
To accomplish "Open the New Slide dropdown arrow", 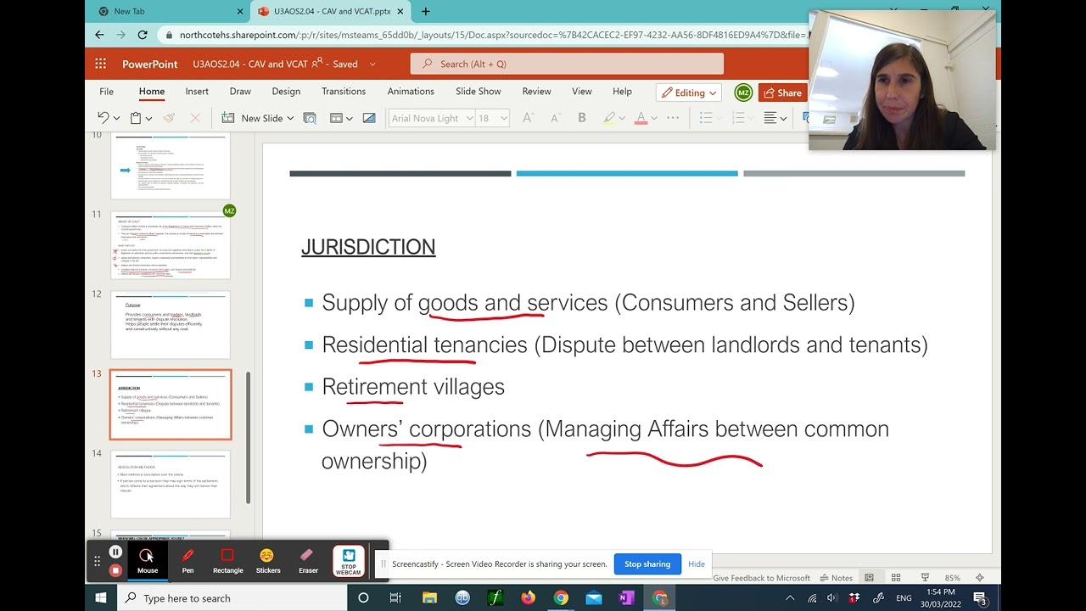I will [290, 119].
